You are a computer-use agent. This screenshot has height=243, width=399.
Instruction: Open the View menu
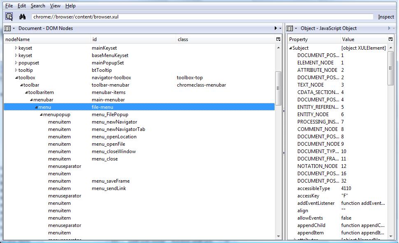(55, 6)
